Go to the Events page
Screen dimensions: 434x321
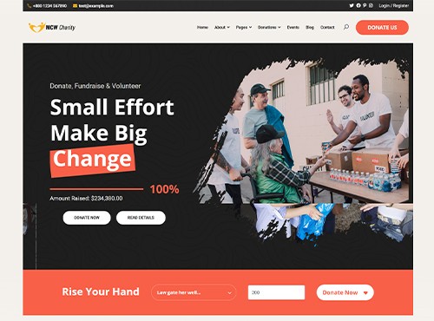293,27
